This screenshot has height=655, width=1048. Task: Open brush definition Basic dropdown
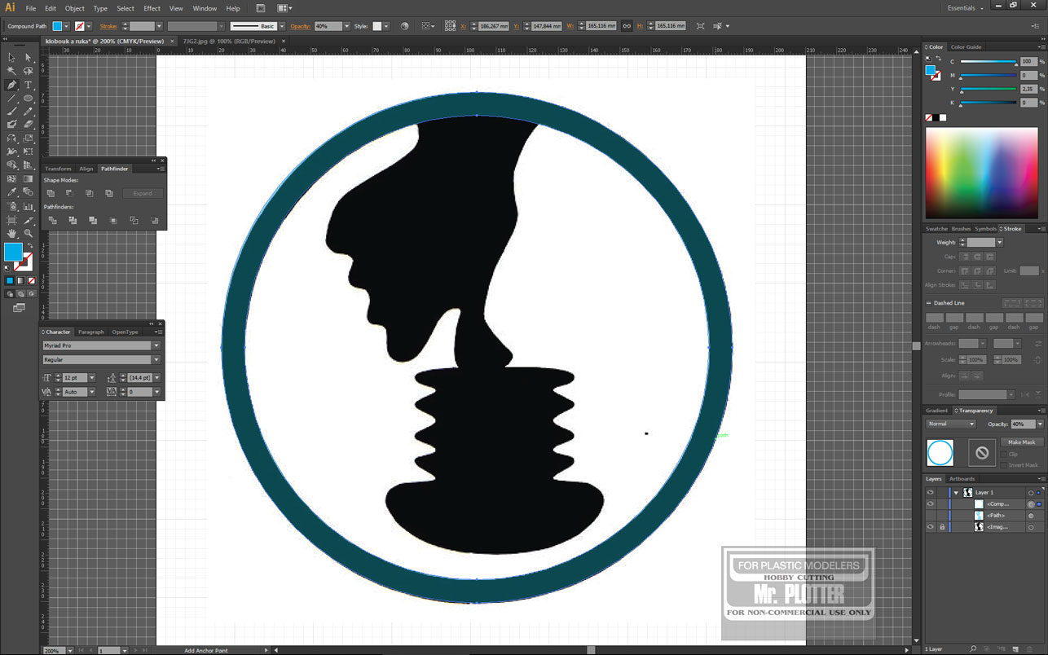pos(282,26)
